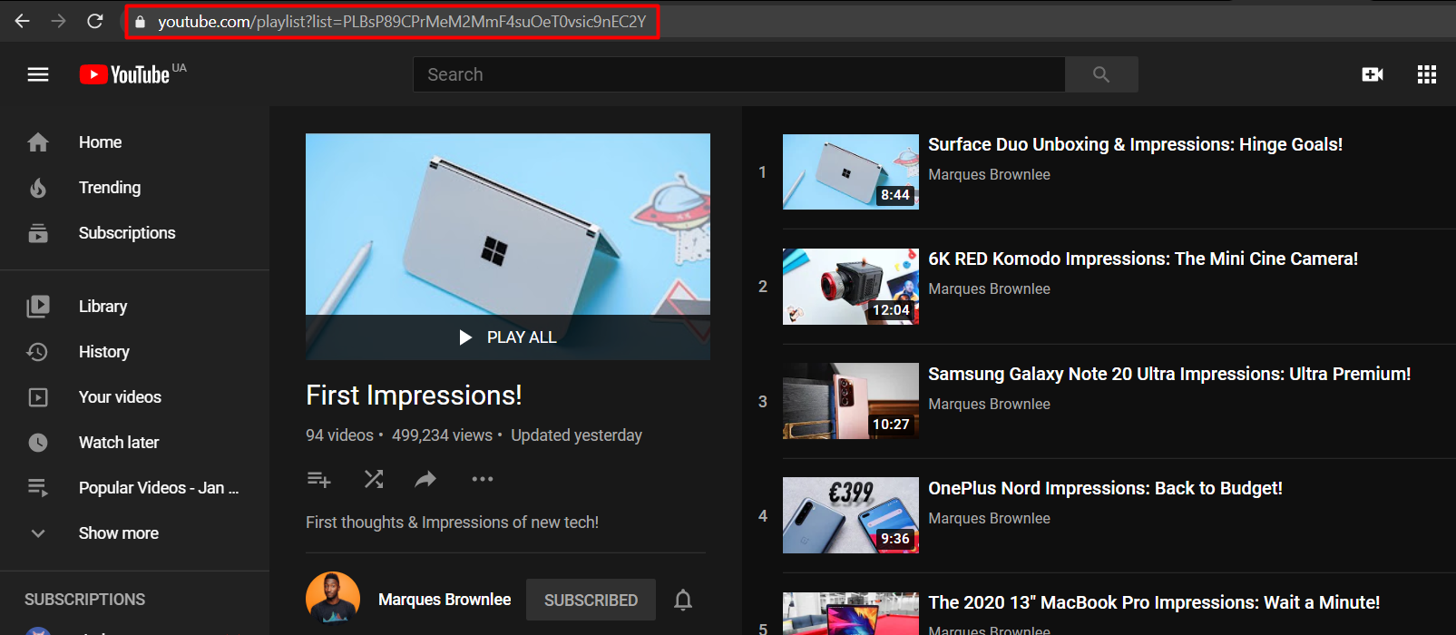Click the Your videos icon

pyautogui.click(x=38, y=397)
